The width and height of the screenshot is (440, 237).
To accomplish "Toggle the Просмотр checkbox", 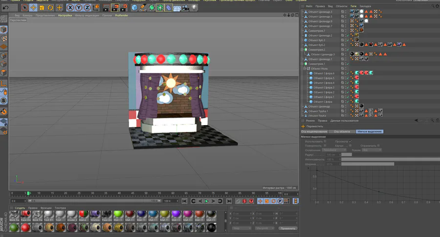I will 351,141.
